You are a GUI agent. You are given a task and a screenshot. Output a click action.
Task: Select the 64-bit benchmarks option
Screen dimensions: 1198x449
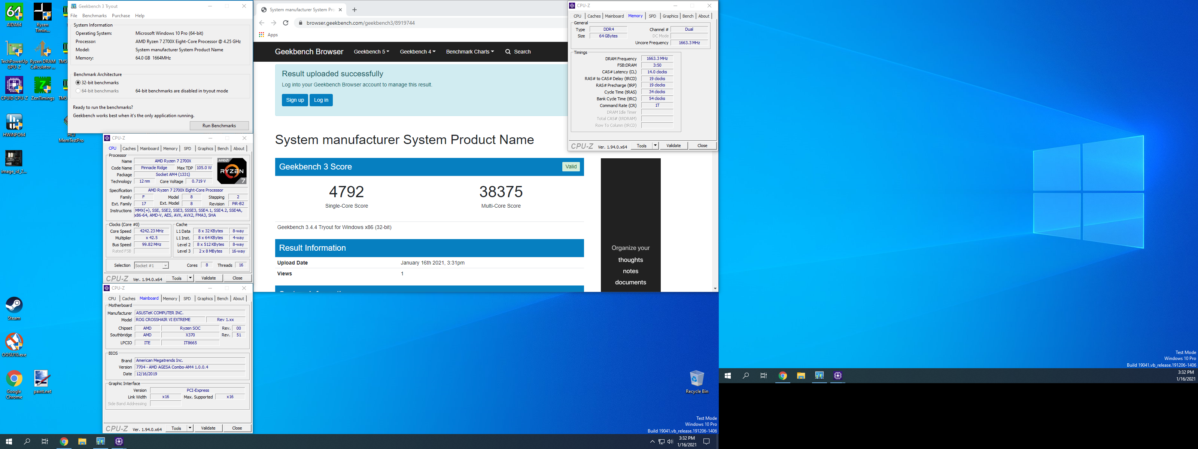[x=97, y=91]
